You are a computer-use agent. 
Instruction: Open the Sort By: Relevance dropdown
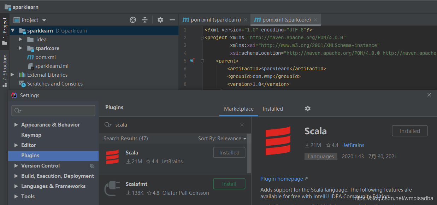pos(222,139)
